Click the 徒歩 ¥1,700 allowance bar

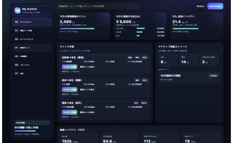(x=145, y=36)
